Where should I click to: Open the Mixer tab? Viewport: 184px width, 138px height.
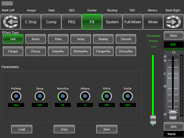153,22
